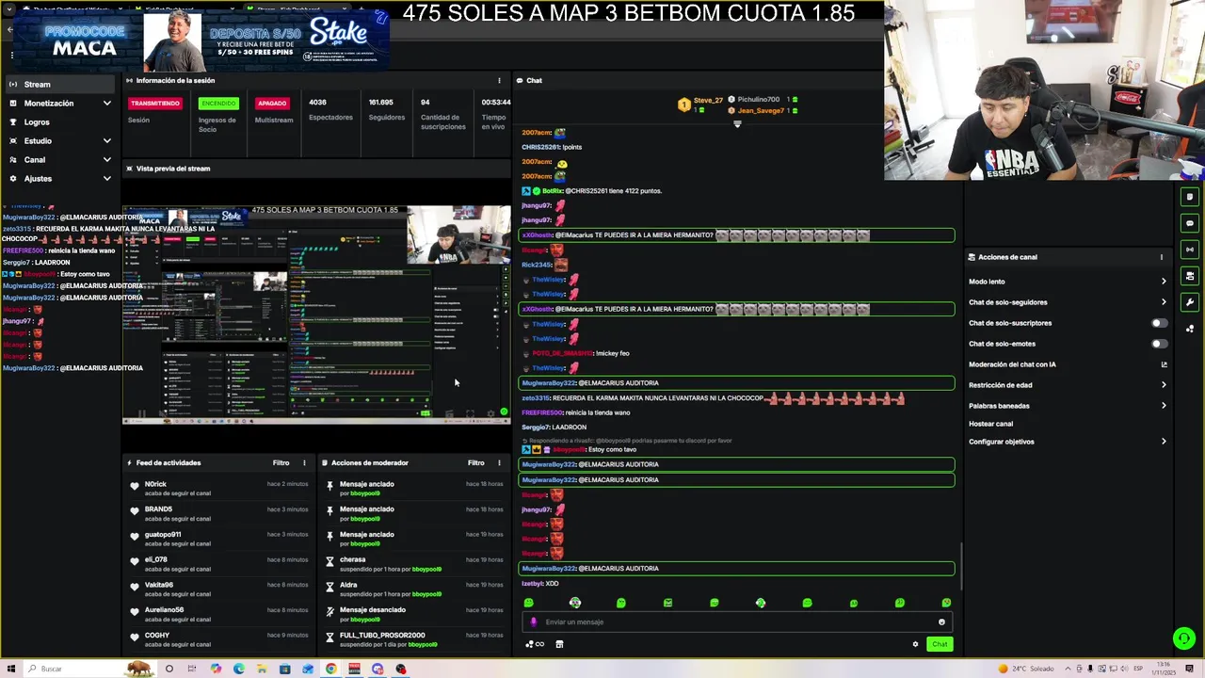Click the ENCENDIDO status badge

point(218,103)
